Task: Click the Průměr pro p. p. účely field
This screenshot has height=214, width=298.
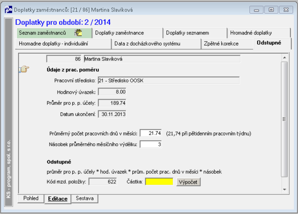Action: click(112, 103)
